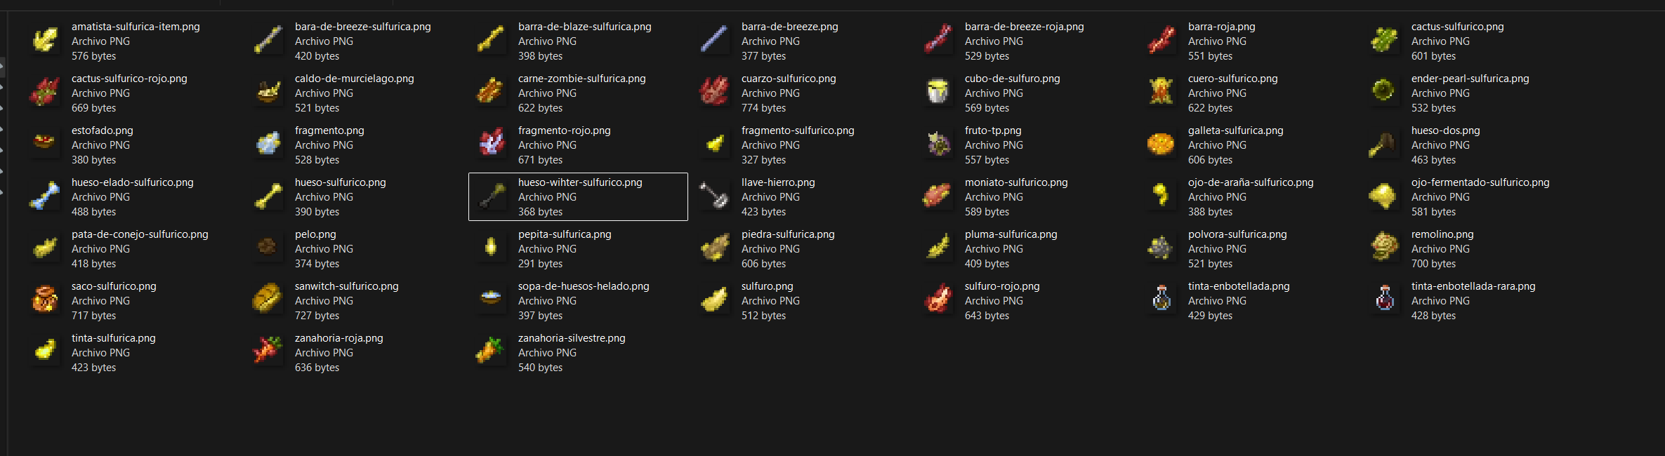
Task: Click the llave-hierro.png wrench icon
Action: (715, 196)
